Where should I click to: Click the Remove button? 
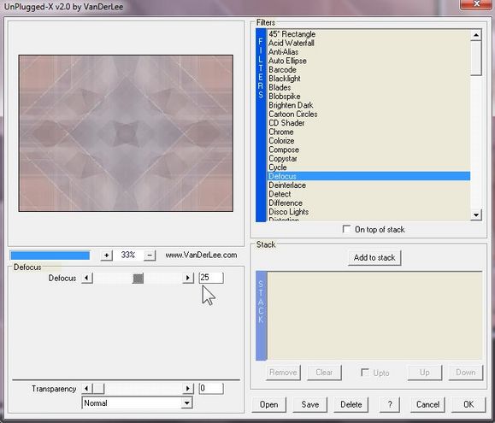[283, 373]
